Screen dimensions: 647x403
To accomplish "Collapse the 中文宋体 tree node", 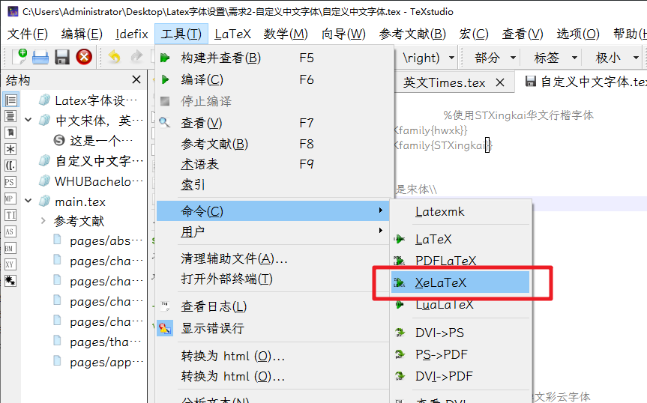I will pyautogui.click(x=28, y=120).
